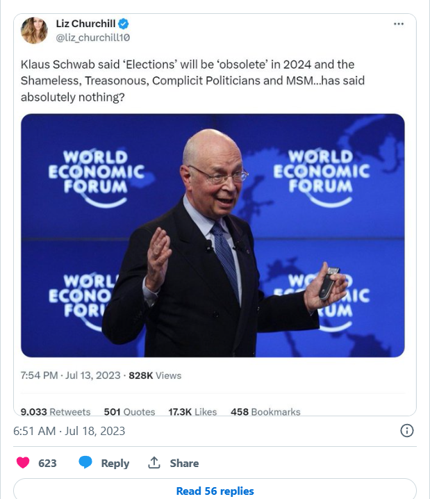Open the @liz_churchill10 handle link
430x499 pixels.
pos(92,38)
